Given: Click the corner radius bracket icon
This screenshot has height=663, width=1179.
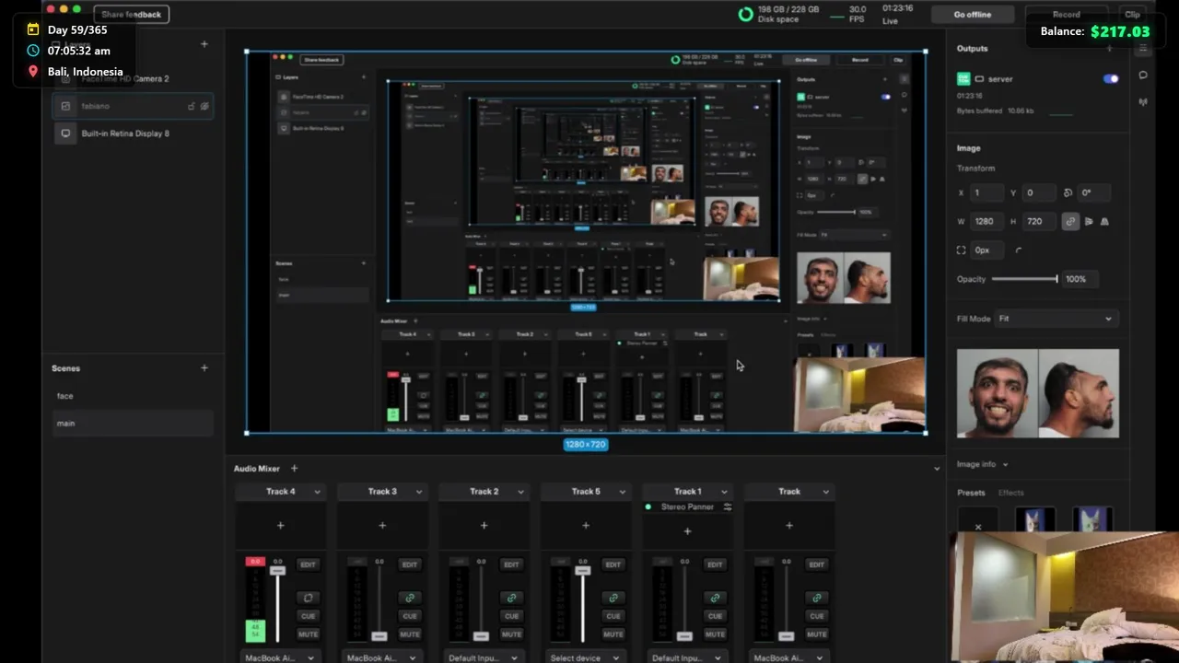Looking at the screenshot, I should (x=962, y=250).
